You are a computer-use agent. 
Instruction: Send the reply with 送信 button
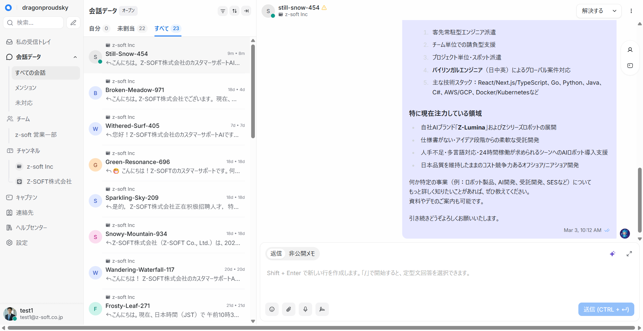coord(606,309)
